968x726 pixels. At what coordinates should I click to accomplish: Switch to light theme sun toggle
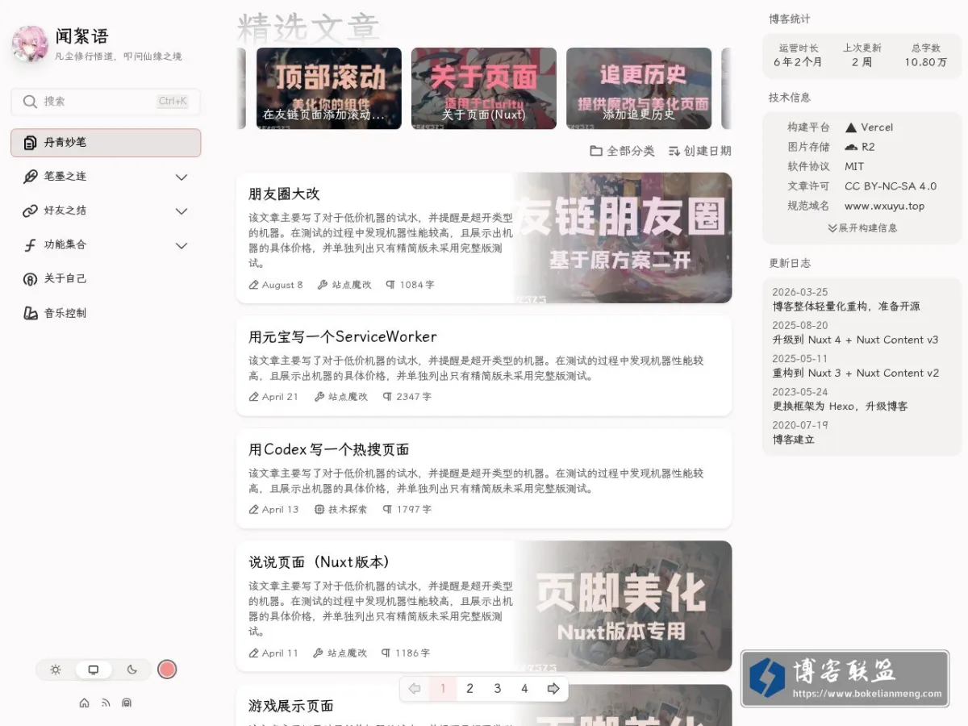pos(56,670)
